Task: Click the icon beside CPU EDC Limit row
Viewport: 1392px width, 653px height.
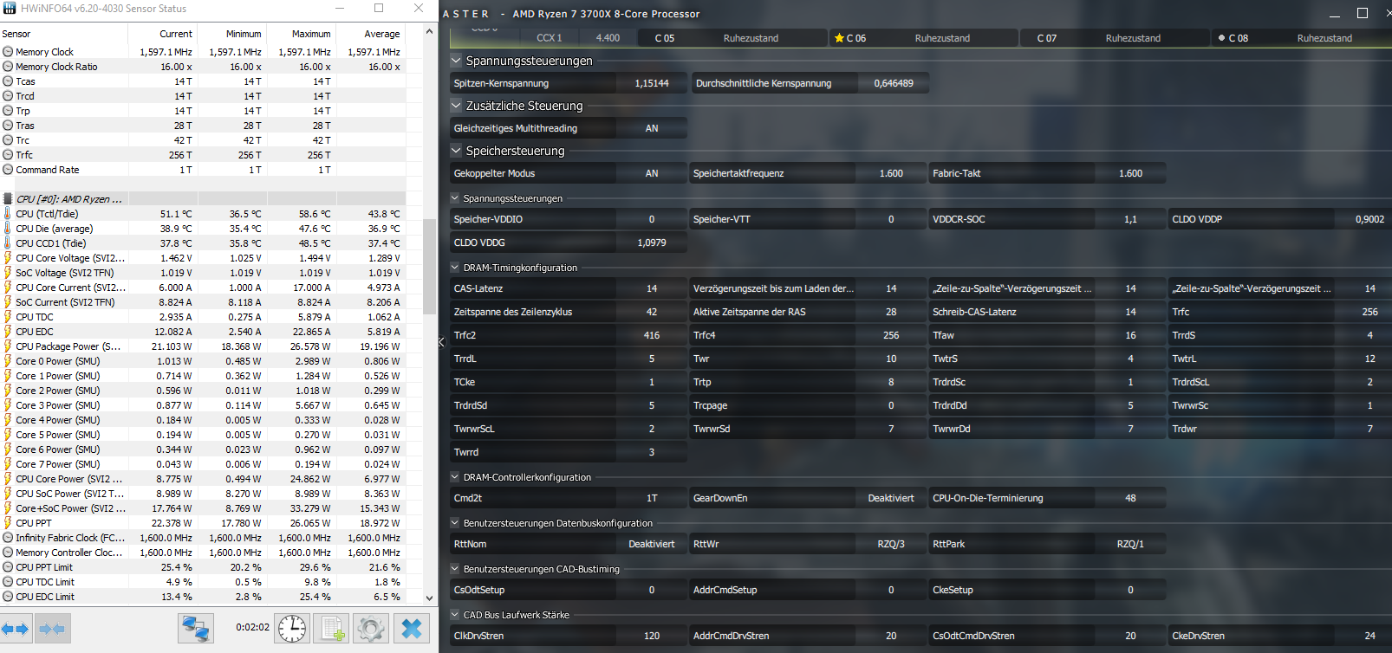Action: [x=8, y=597]
